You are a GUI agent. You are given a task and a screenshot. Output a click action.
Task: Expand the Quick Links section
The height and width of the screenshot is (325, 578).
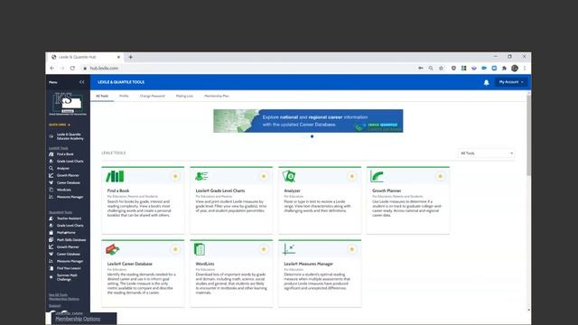(60, 125)
